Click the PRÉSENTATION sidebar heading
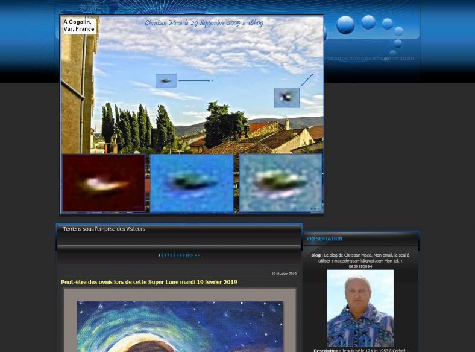Image resolution: width=475 pixels, height=352 pixels. click(324, 239)
